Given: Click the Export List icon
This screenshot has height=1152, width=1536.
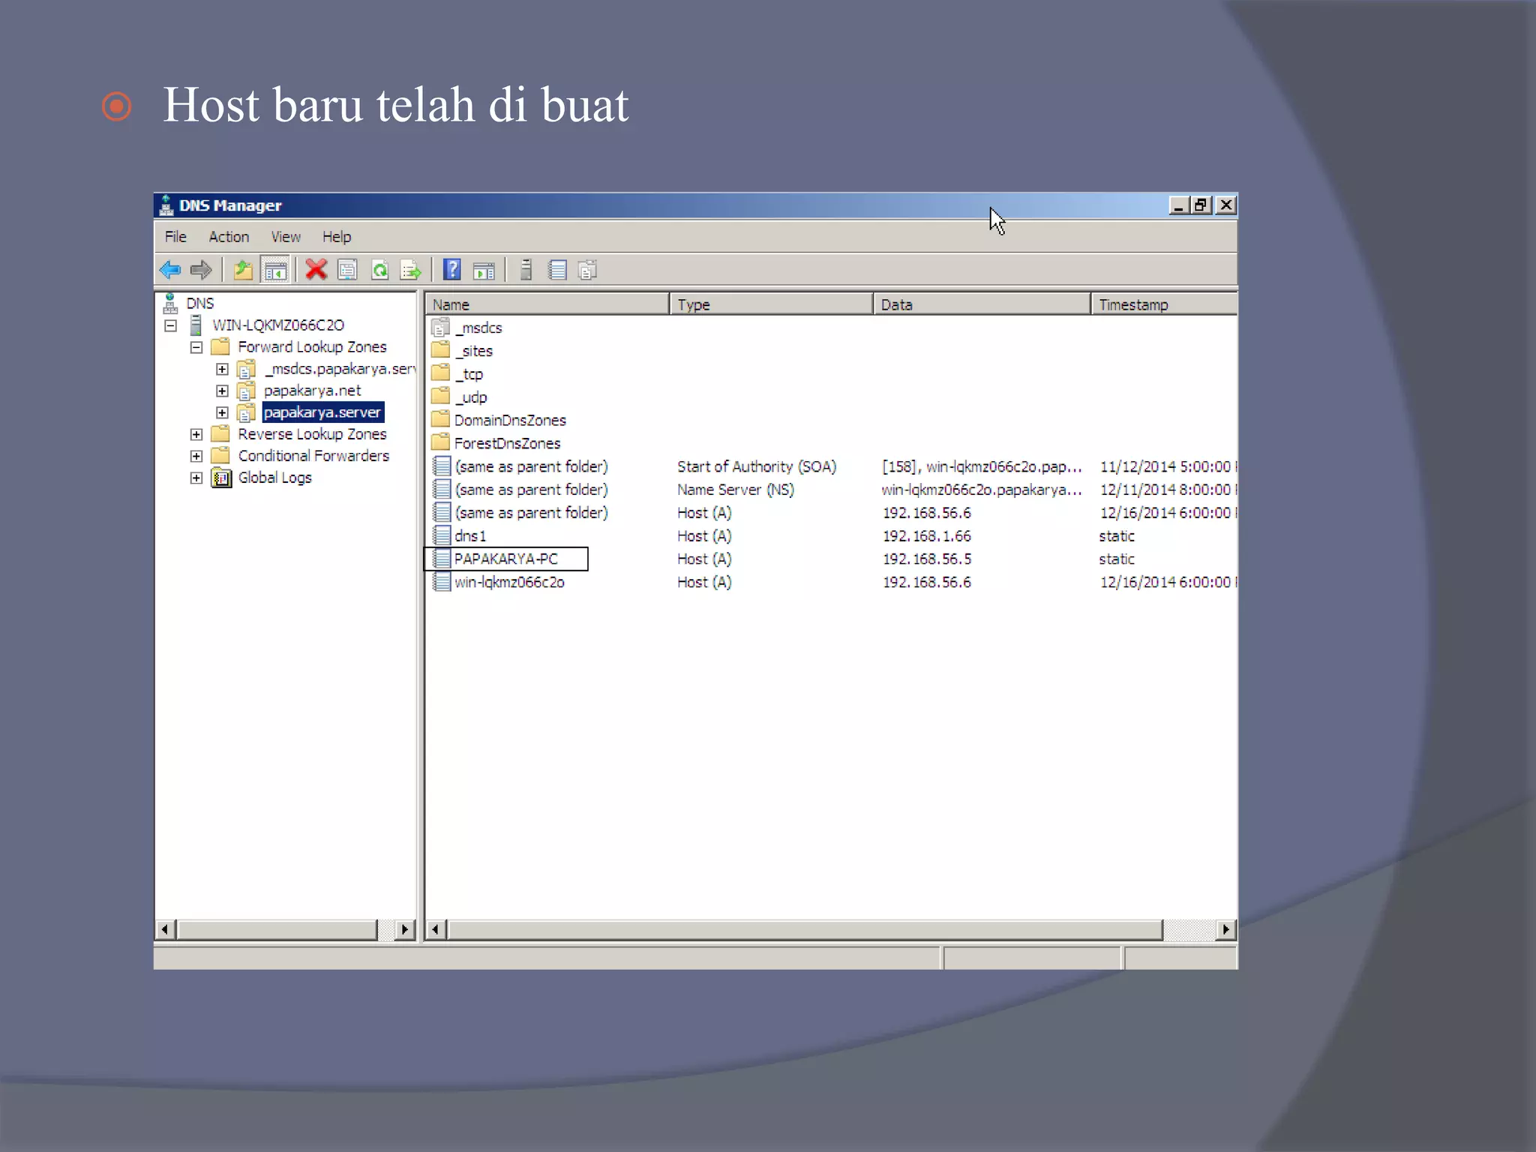Looking at the screenshot, I should click(x=411, y=270).
